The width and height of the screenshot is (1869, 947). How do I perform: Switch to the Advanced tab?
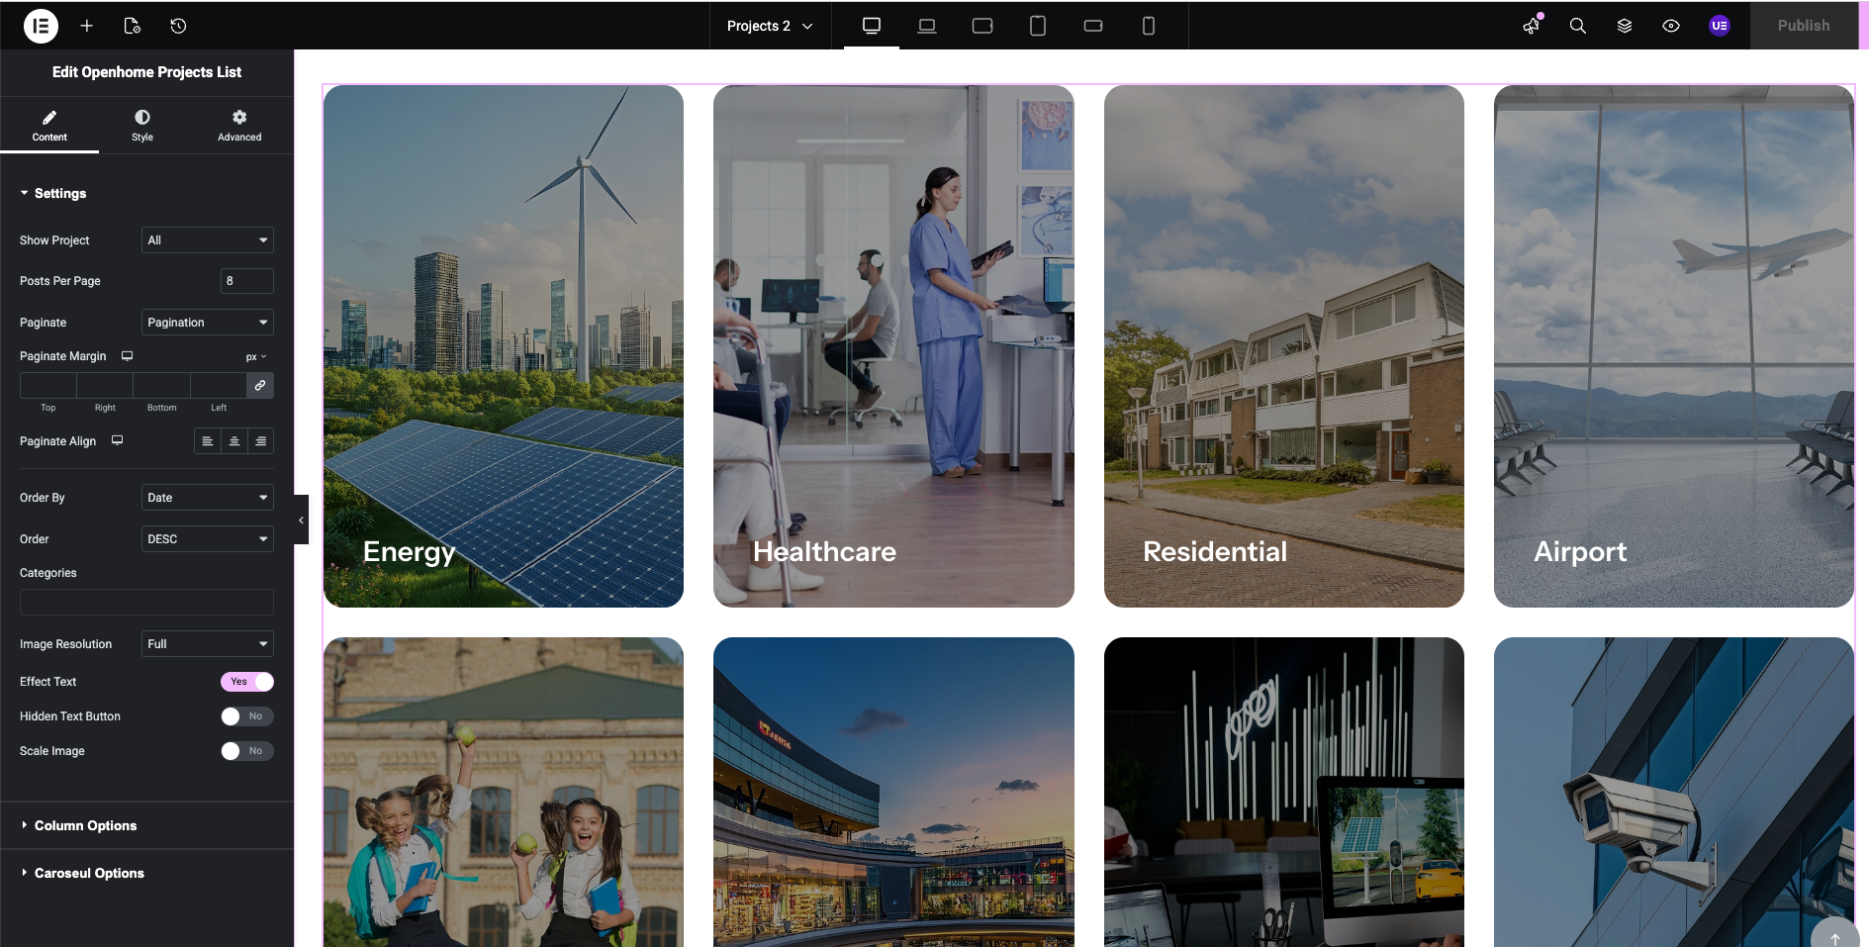click(239, 125)
